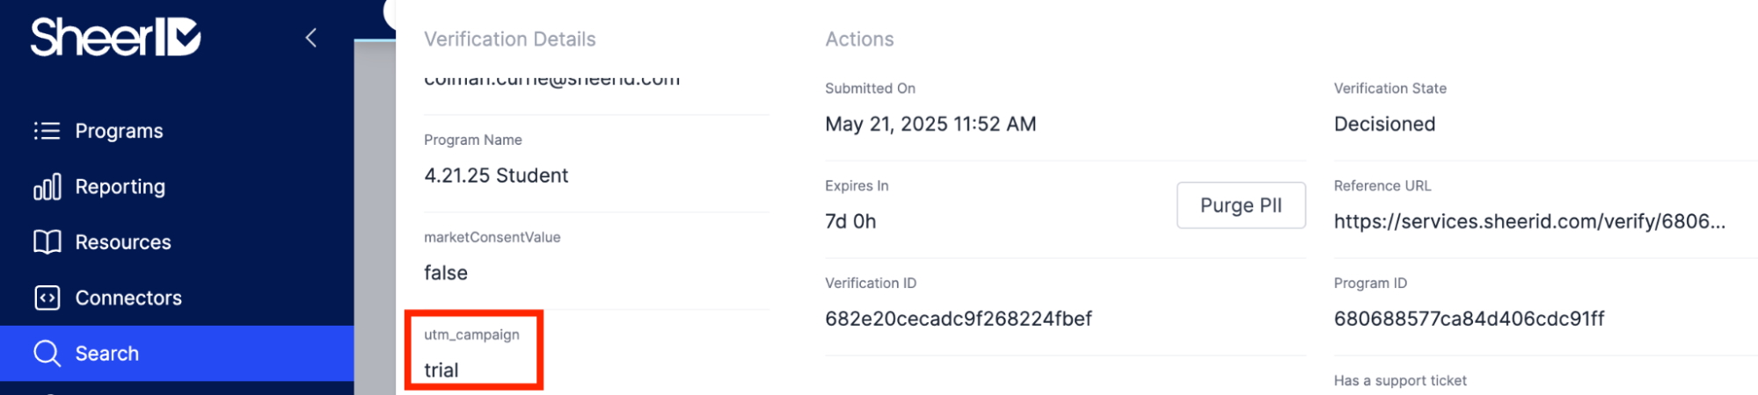This screenshot has width=1758, height=395.
Task: Collapse the sidebar with the chevron arrow
Action: click(x=310, y=38)
